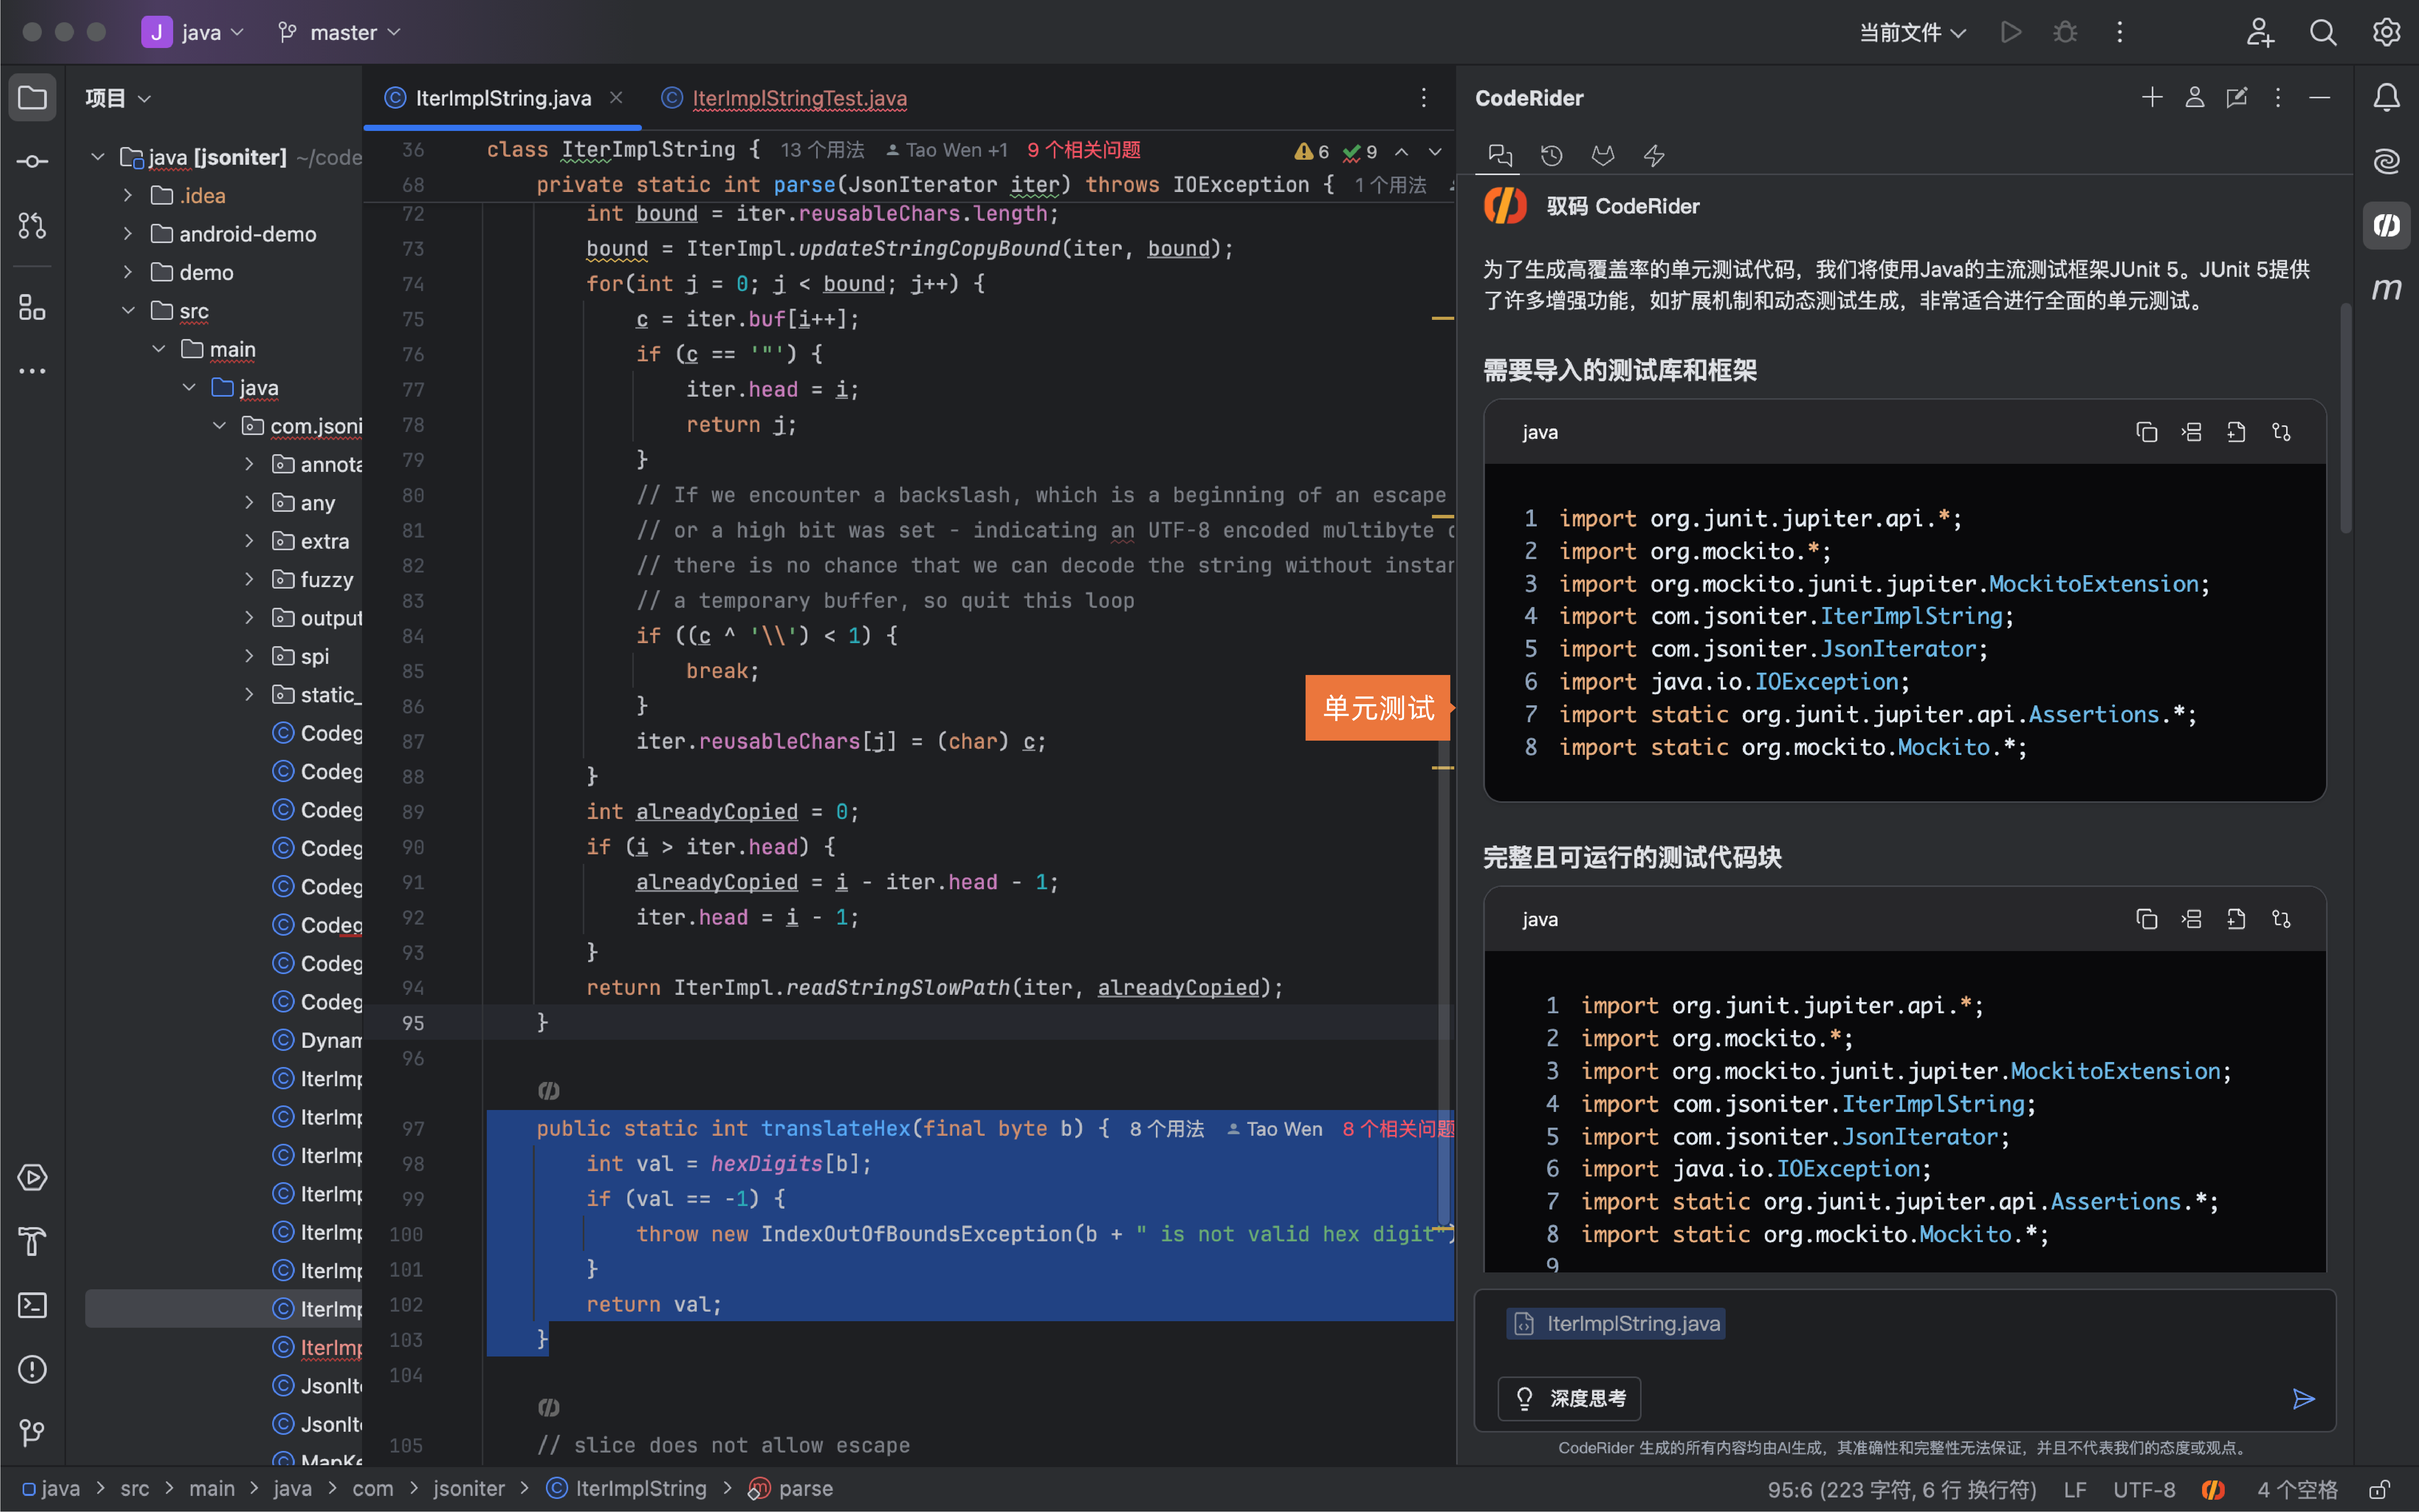Image resolution: width=2419 pixels, height=1512 pixels.
Task: Click the LF line separator in status bar
Action: coord(2075,1490)
